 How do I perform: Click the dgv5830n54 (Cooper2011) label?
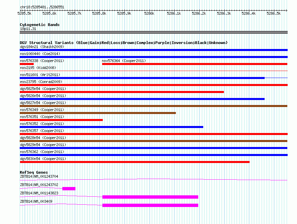coord(43,159)
